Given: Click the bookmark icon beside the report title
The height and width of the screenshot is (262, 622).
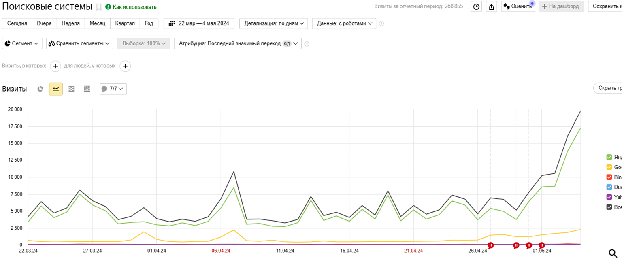Looking at the screenshot, I should [x=99, y=7].
